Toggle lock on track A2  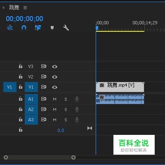pyautogui.click(x=21, y=109)
